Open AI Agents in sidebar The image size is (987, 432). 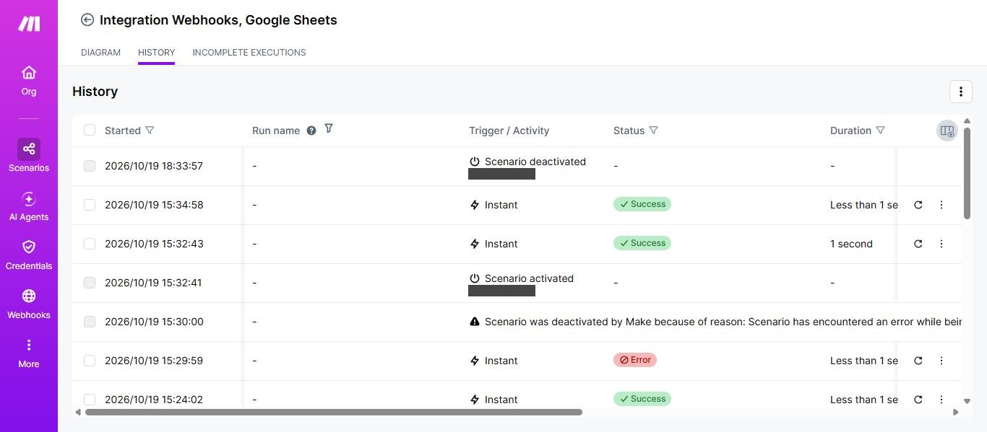(x=29, y=207)
